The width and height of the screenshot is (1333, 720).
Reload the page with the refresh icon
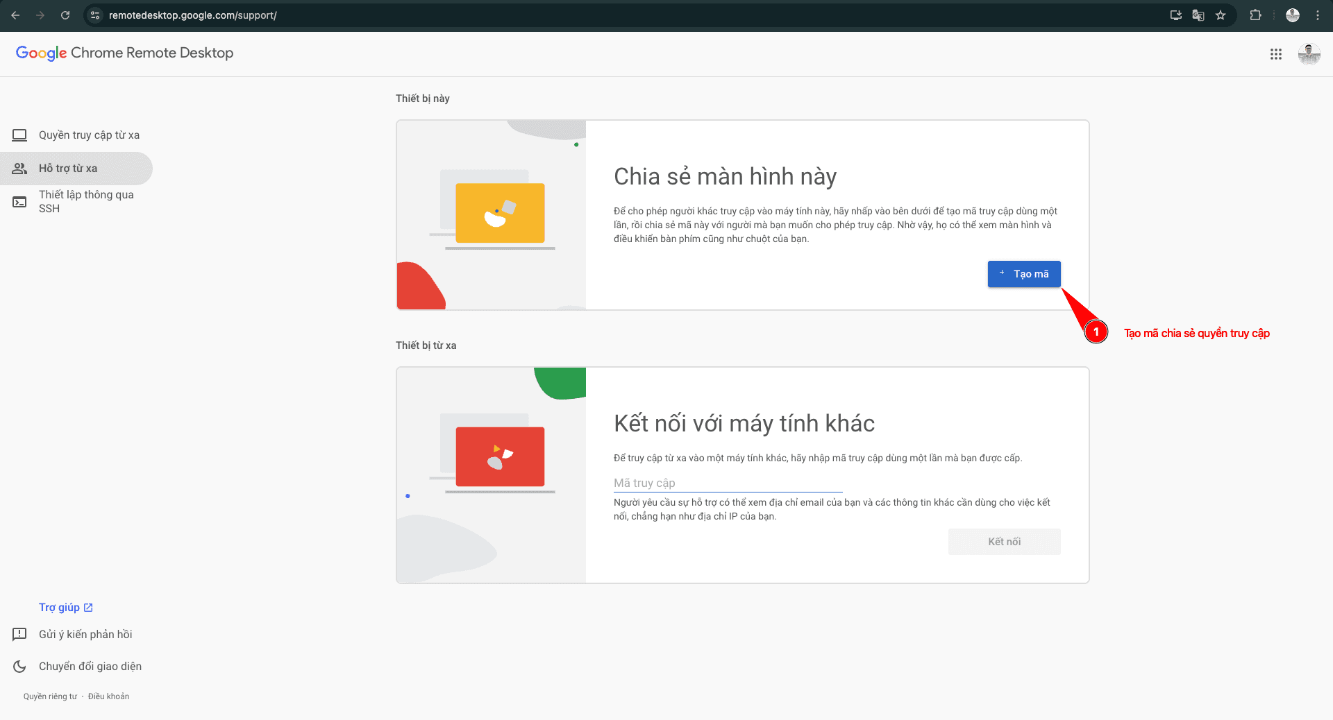click(65, 15)
